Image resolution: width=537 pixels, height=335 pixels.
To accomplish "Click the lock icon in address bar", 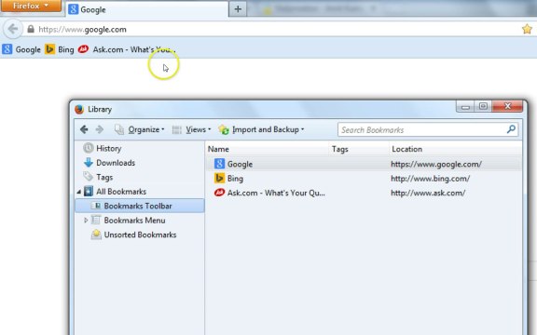I will (x=31, y=29).
